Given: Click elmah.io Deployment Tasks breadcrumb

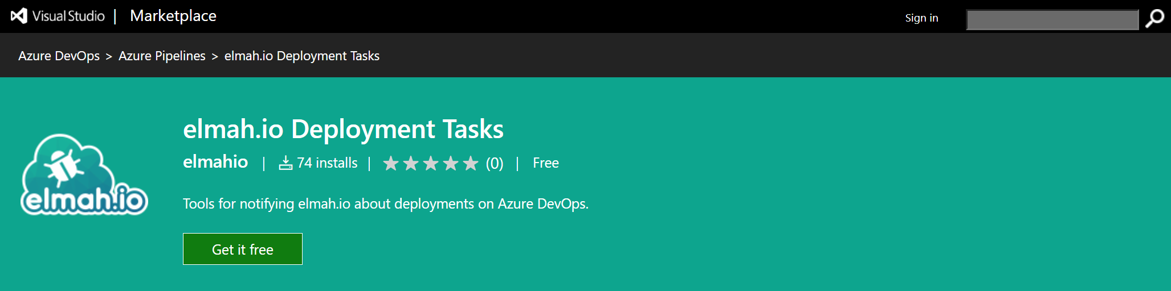Looking at the screenshot, I should click(x=302, y=56).
